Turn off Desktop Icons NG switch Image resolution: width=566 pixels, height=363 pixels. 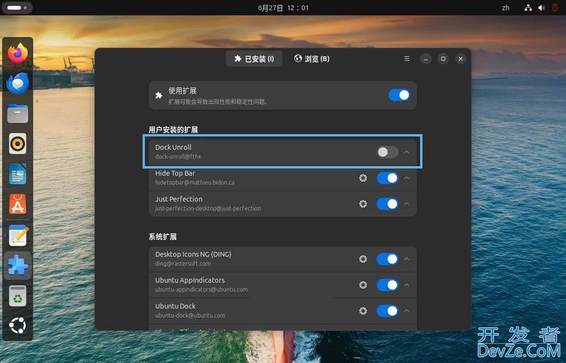[387, 259]
